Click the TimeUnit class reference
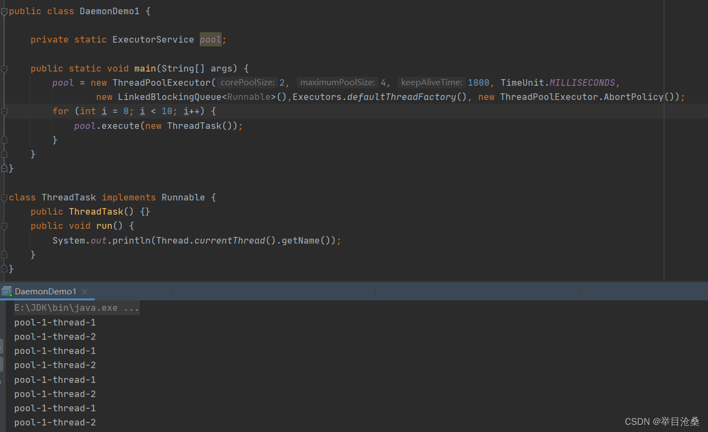This screenshot has width=708, height=432. [x=522, y=83]
